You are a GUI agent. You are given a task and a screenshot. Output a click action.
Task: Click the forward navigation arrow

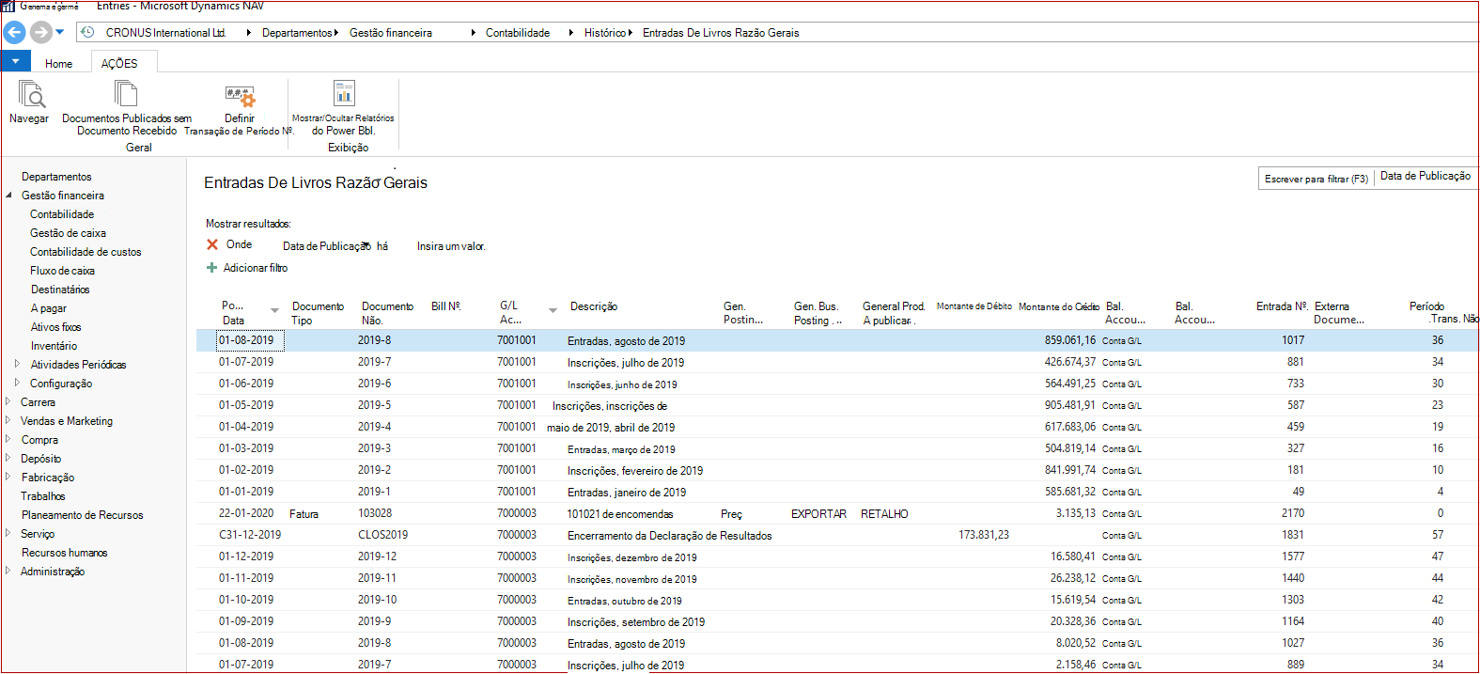tap(40, 32)
